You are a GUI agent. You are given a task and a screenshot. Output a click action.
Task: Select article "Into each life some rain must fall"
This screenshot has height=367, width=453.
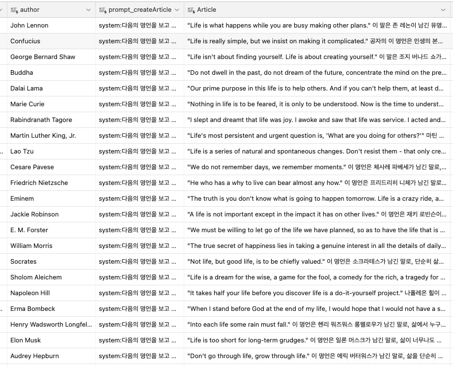(318, 325)
